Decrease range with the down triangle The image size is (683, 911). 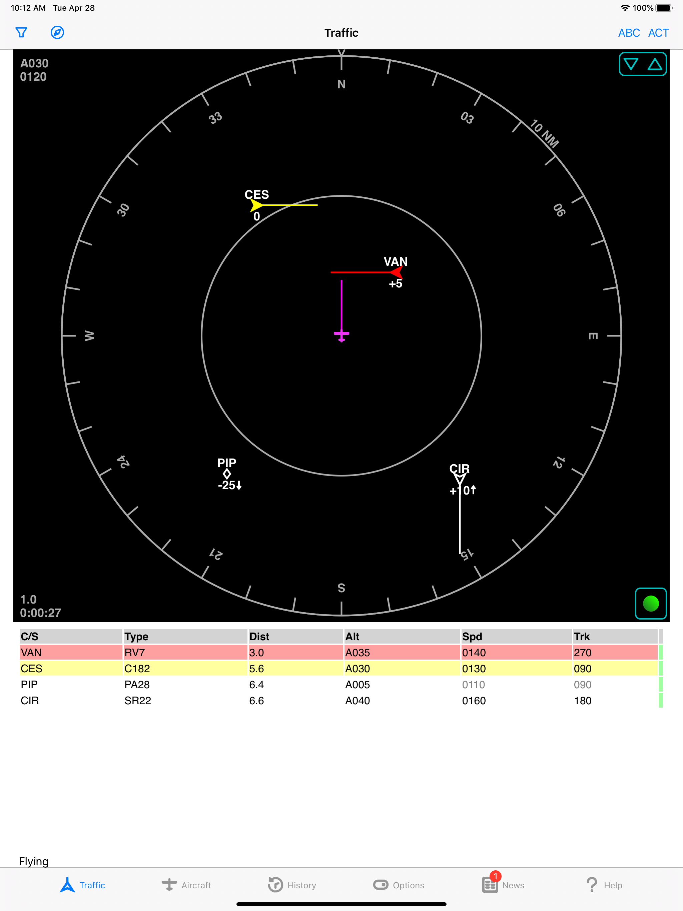(x=631, y=64)
